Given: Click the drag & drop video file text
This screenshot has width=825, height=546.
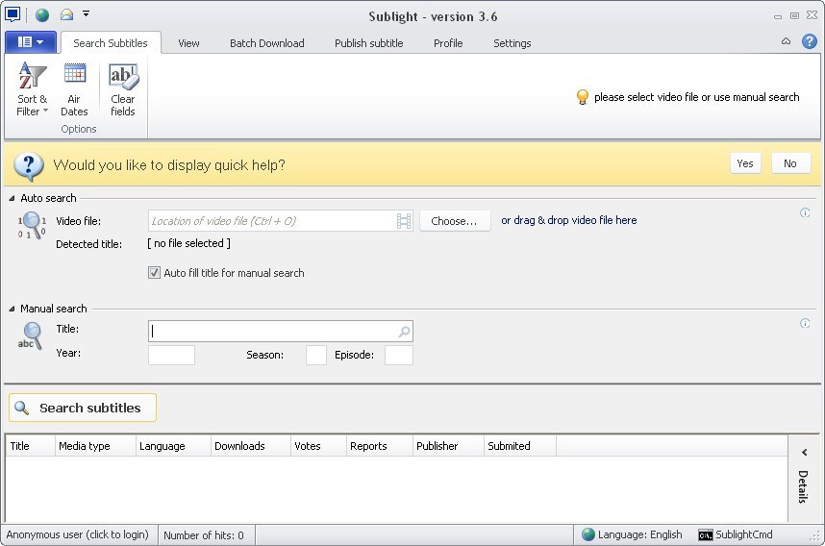Looking at the screenshot, I should click(569, 220).
